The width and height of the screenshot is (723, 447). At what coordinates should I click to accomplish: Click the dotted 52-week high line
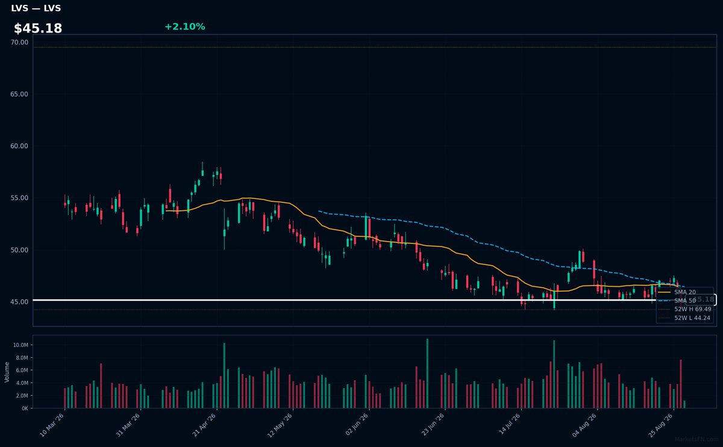point(375,47)
